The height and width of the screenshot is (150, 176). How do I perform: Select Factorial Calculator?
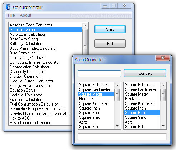pyautogui.click(x=40, y=95)
